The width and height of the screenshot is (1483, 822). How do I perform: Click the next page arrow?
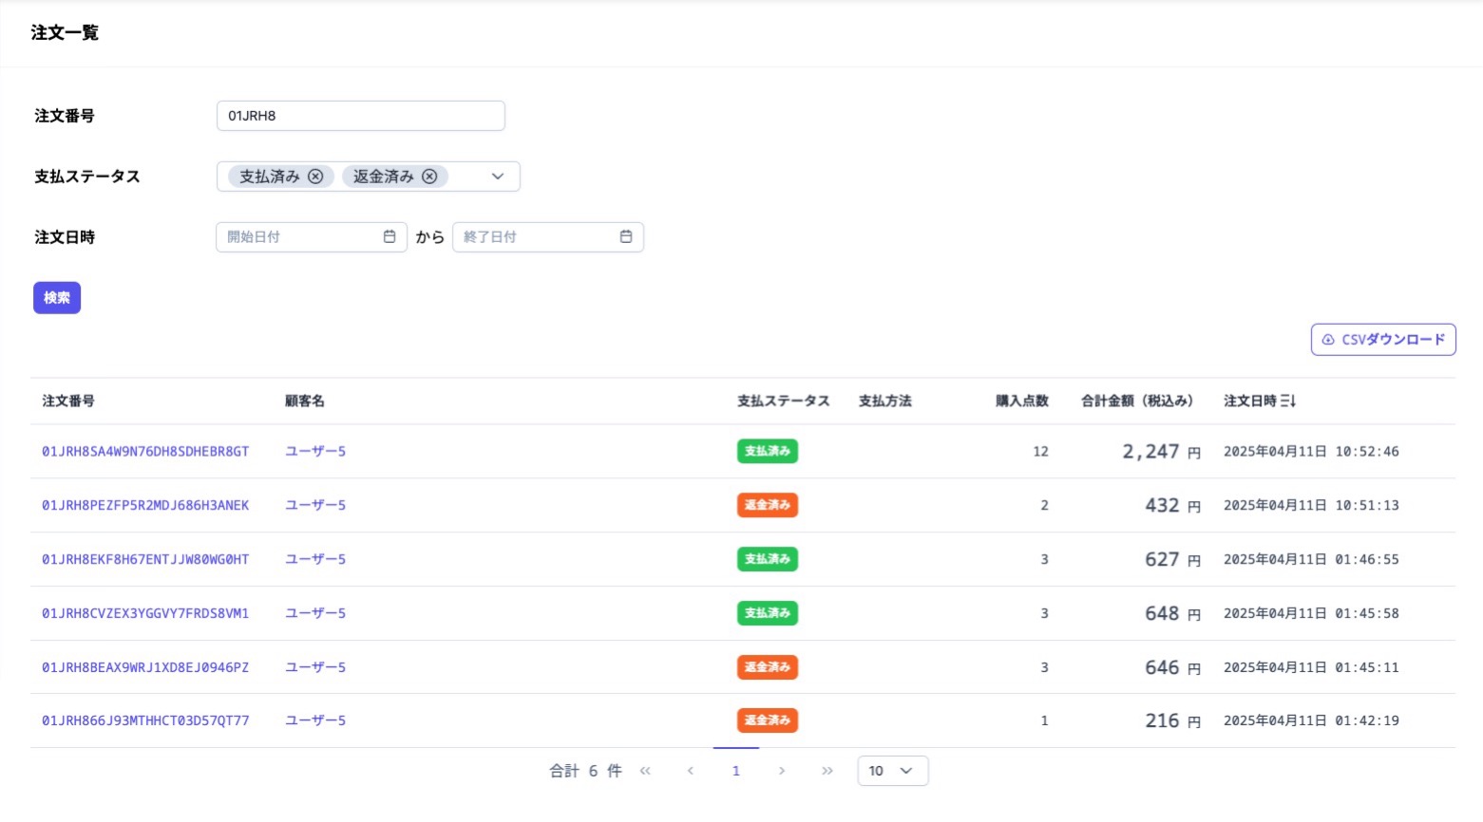point(781,770)
